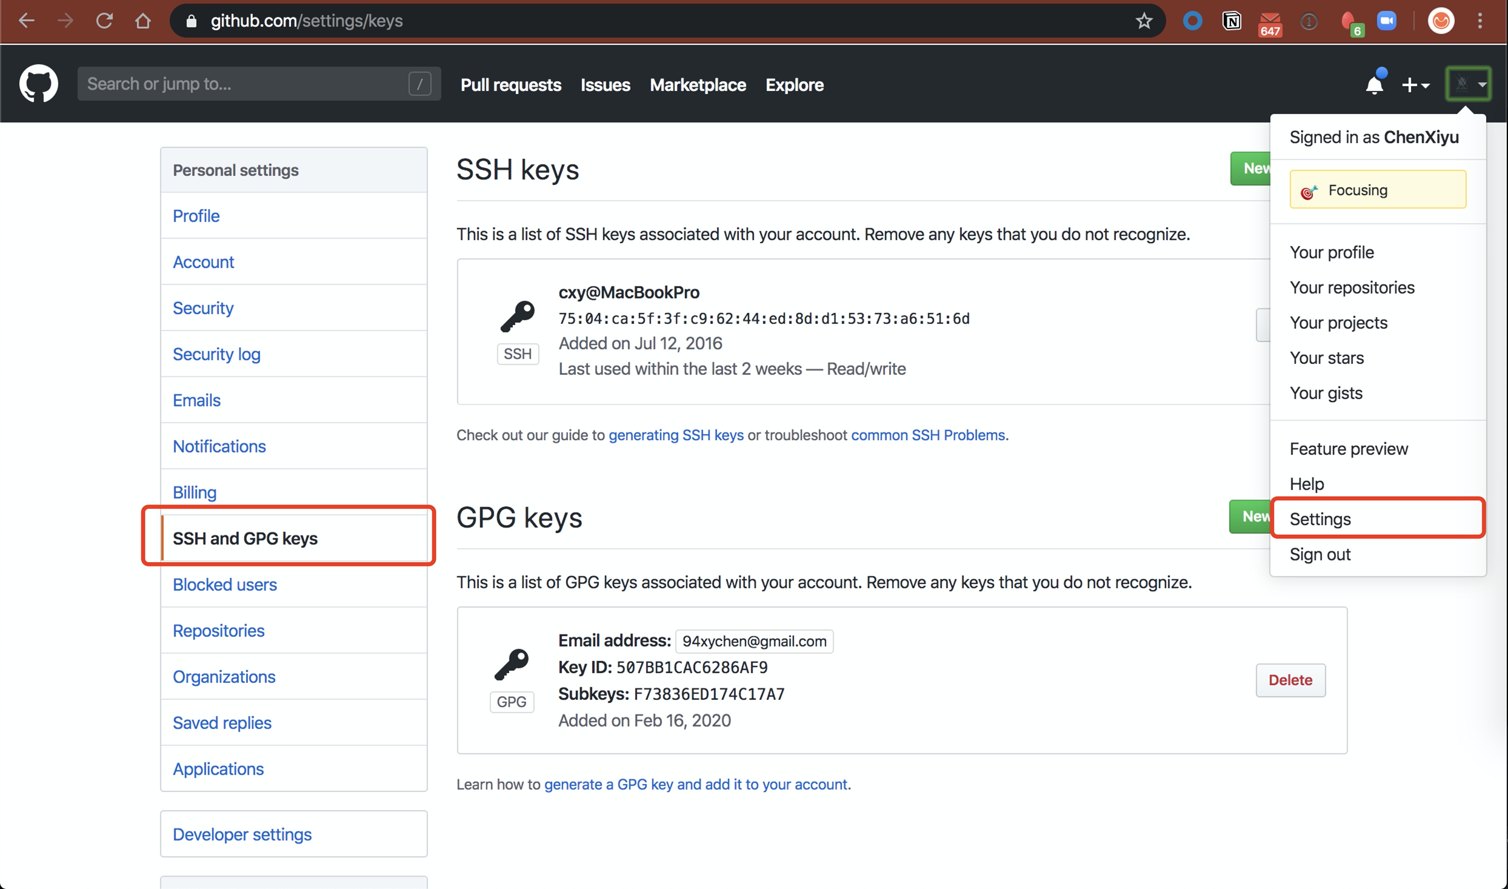The image size is (1508, 889).
Task: Set status via Focusing box
Action: coord(1378,190)
